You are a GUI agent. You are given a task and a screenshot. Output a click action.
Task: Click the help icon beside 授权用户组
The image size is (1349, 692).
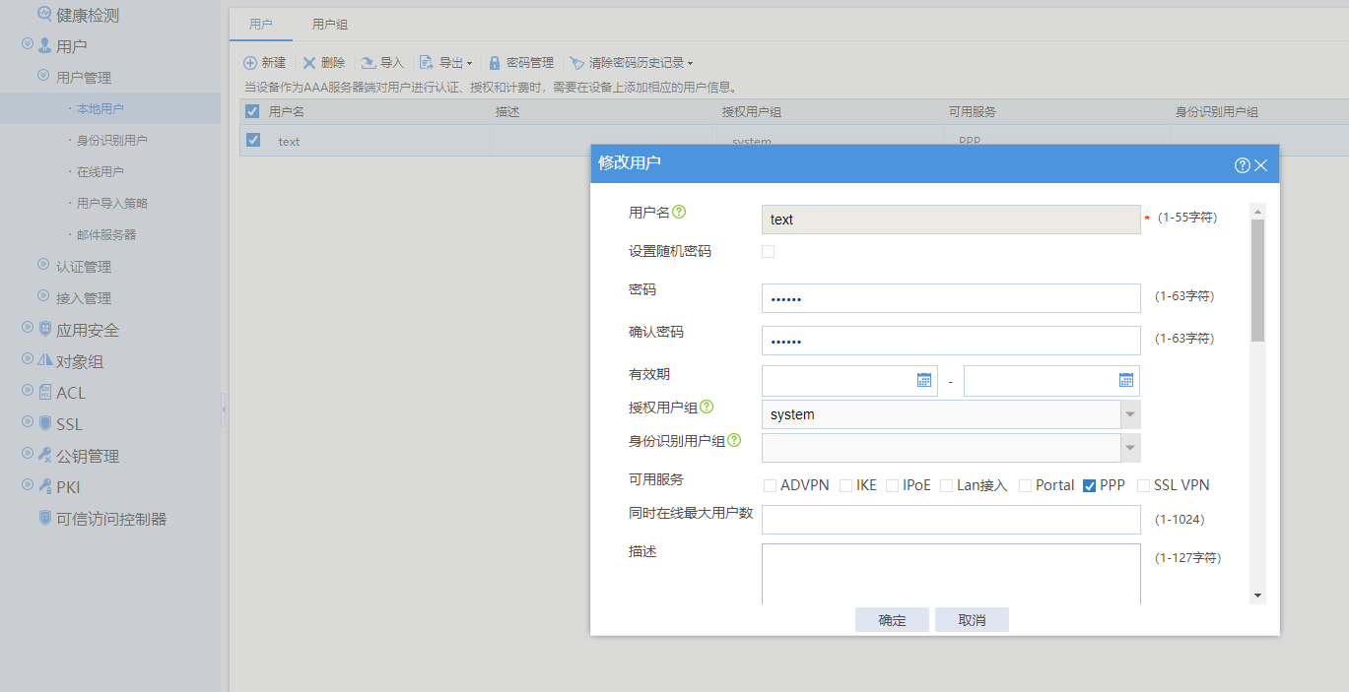707,407
